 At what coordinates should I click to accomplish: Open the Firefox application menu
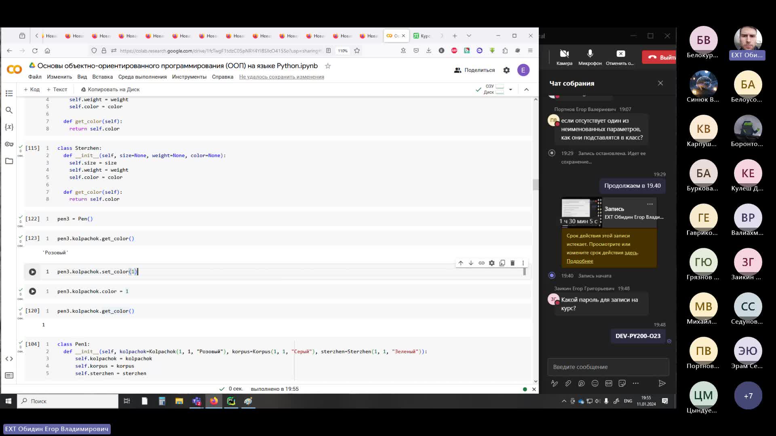pyautogui.click(x=530, y=50)
